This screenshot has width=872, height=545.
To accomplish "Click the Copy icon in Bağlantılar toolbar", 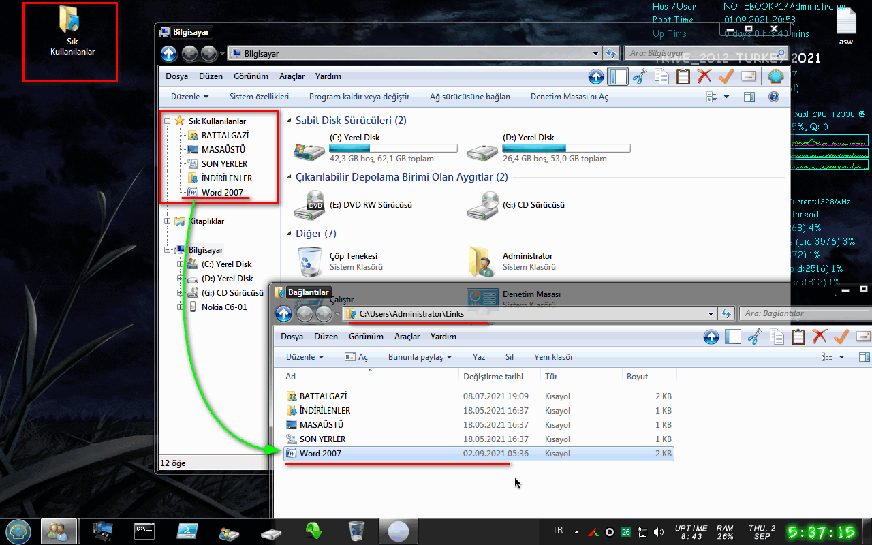I will pyautogui.click(x=776, y=337).
